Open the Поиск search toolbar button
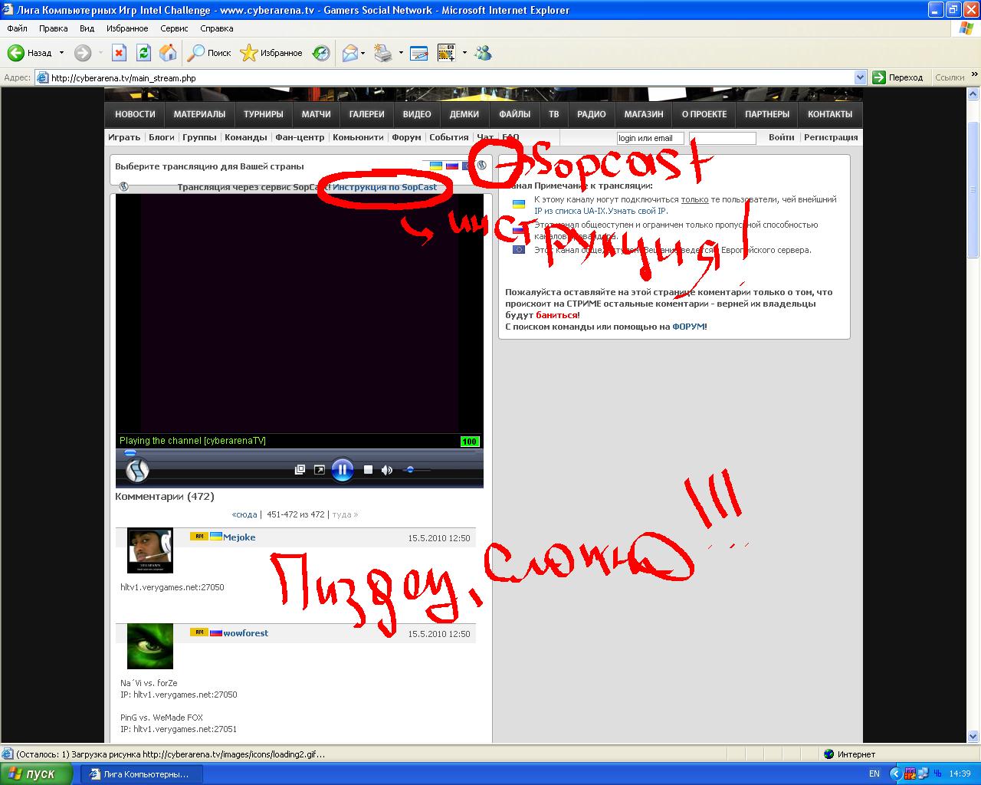Viewport: 981px width, 785px height. click(x=209, y=53)
